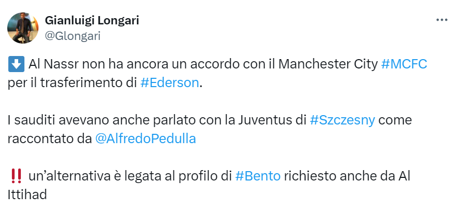
Task: Open the Gianluigi Longari display name link
Action: click(x=92, y=21)
